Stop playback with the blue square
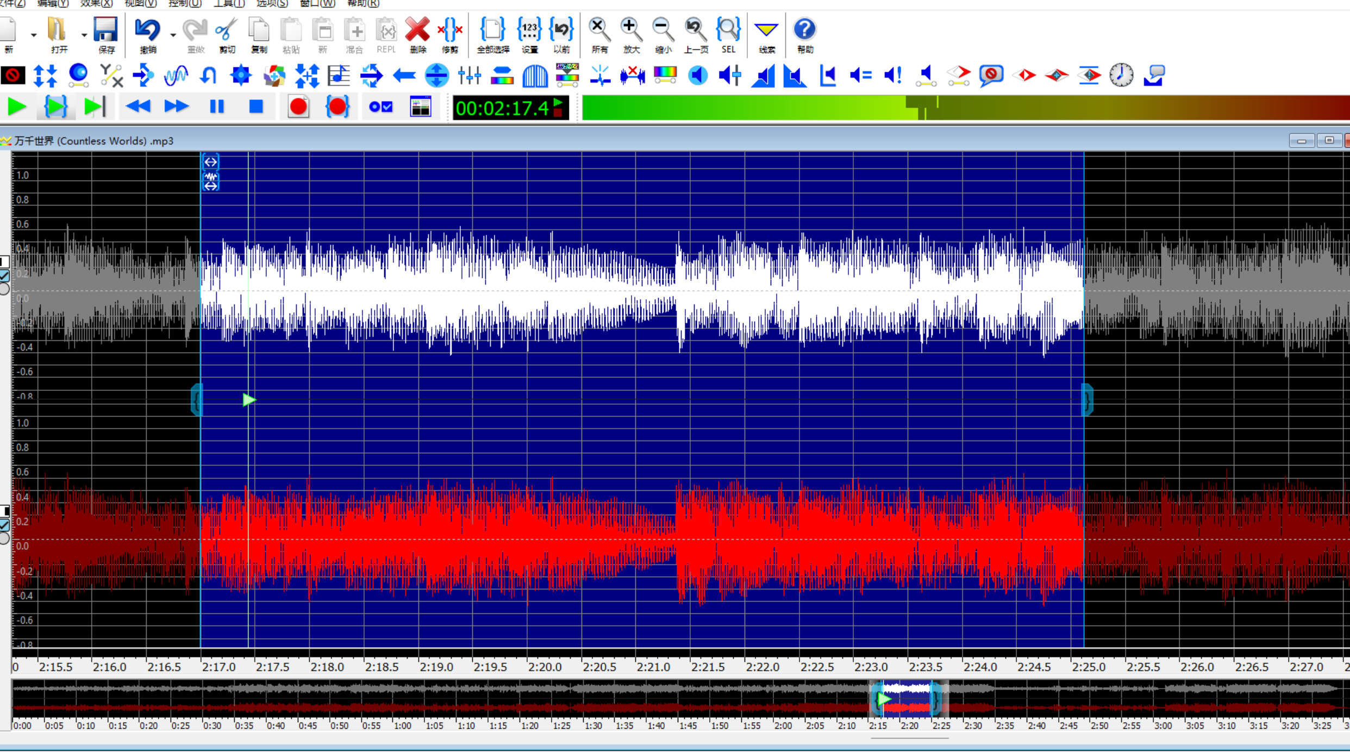The height and width of the screenshot is (752, 1350). tap(256, 106)
